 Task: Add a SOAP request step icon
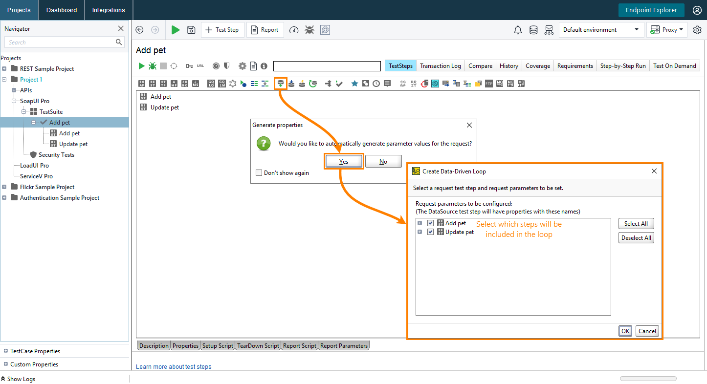(142, 84)
